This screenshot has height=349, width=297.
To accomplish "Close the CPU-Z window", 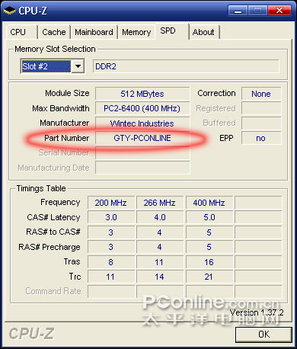I will click(x=279, y=11).
